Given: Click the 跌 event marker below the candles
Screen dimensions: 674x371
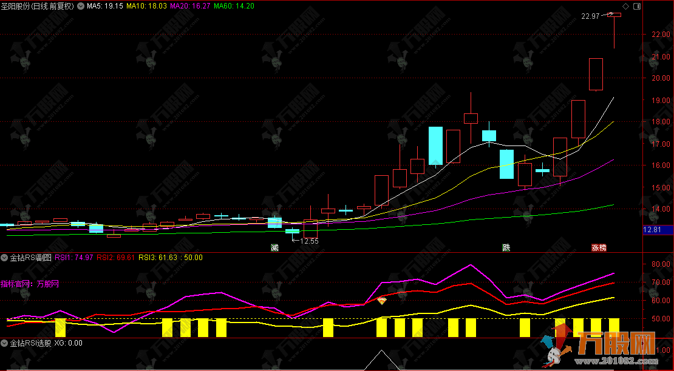Looking at the screenshot, I should 506,247.
